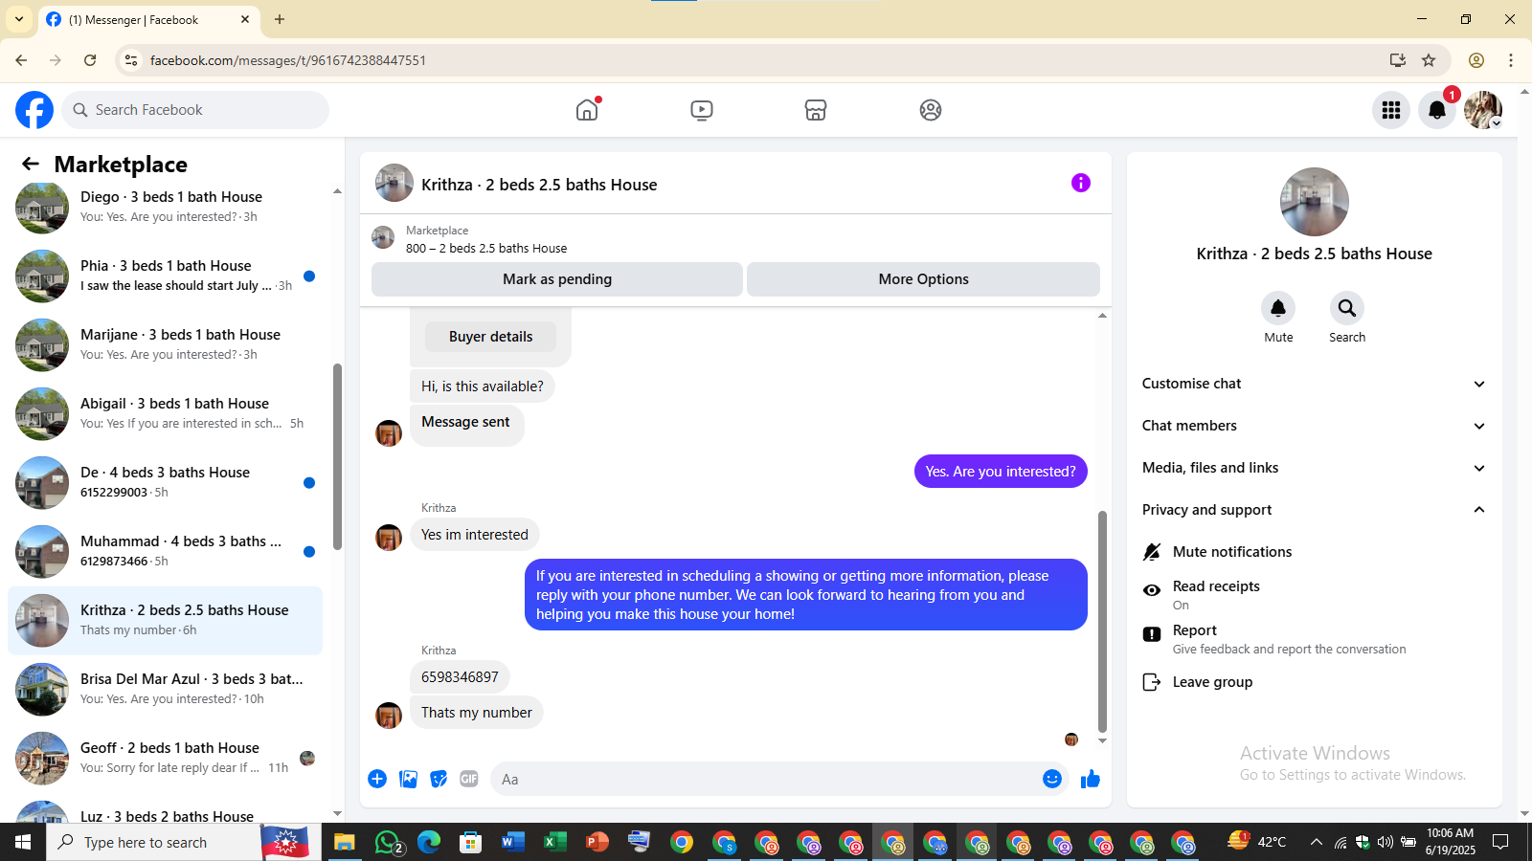1532x861 pixels.
Task: Expand Media, files and links section
Action: pos(1314,468)
